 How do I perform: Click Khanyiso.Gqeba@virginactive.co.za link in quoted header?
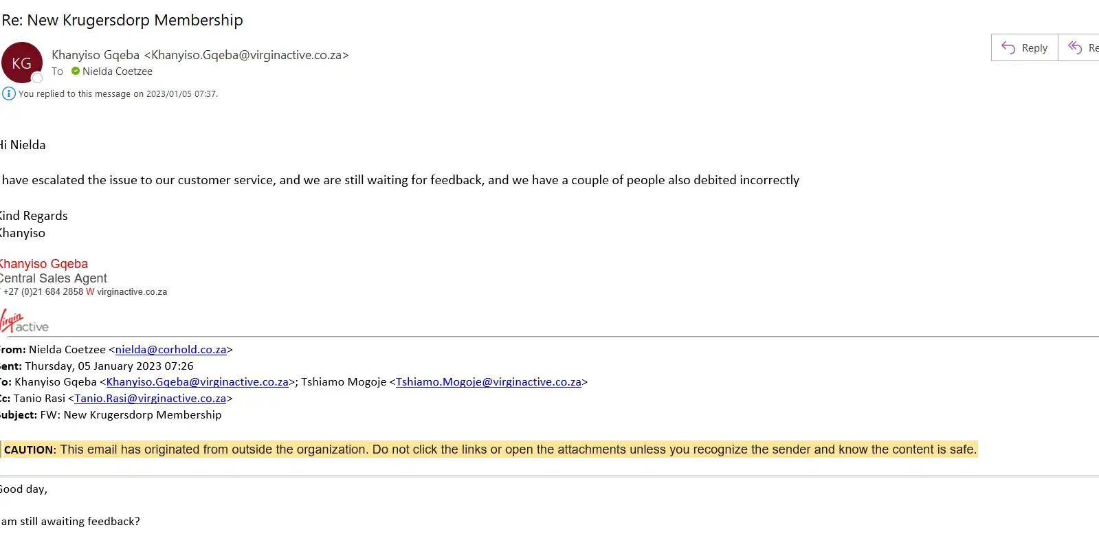197,382
